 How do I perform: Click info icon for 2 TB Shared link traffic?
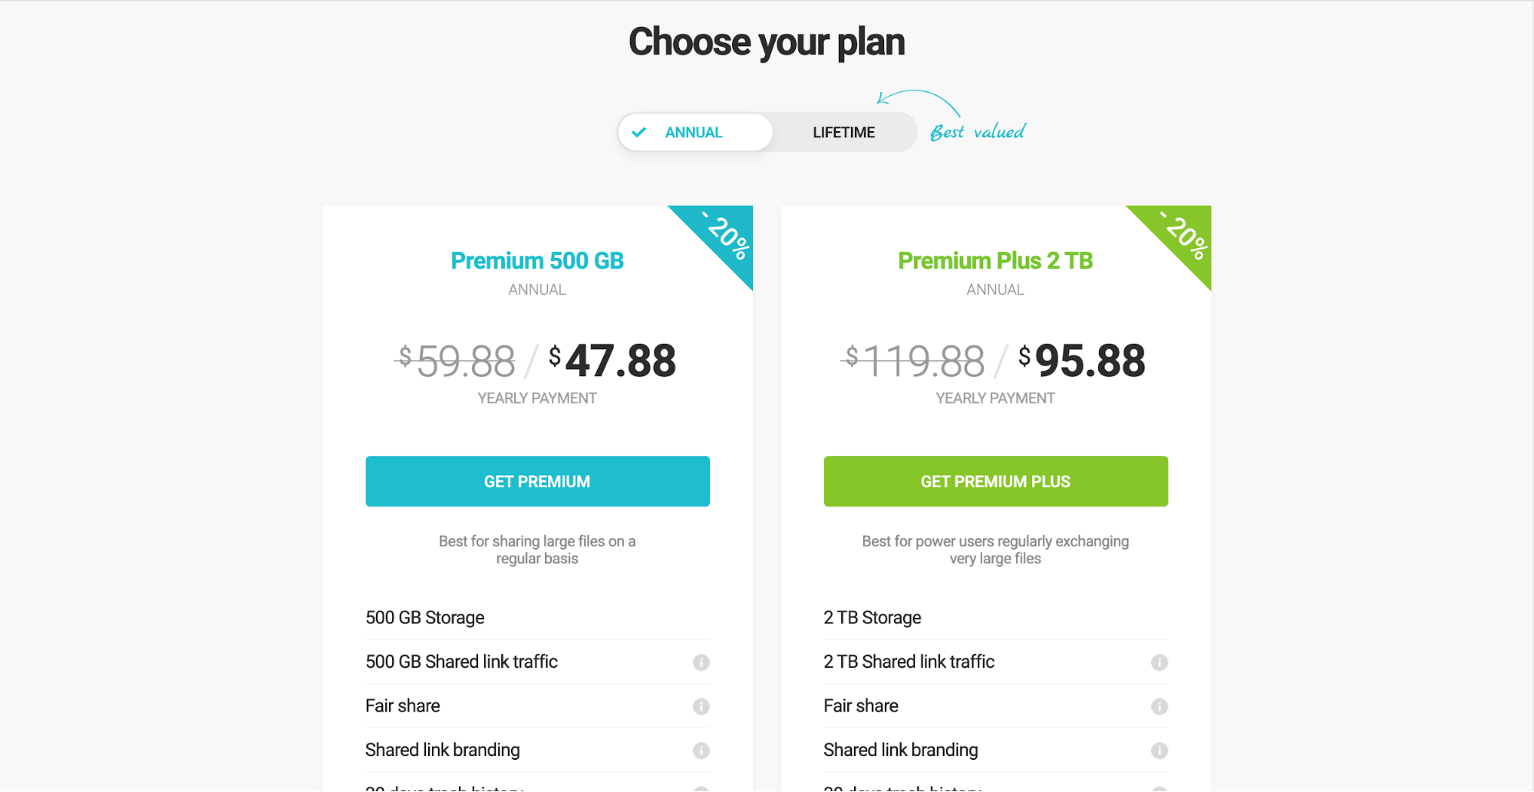tap(1159, 662)
